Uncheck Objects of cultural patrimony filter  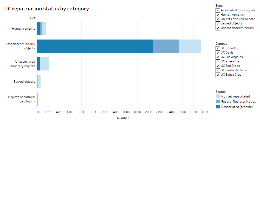(218, 19)
